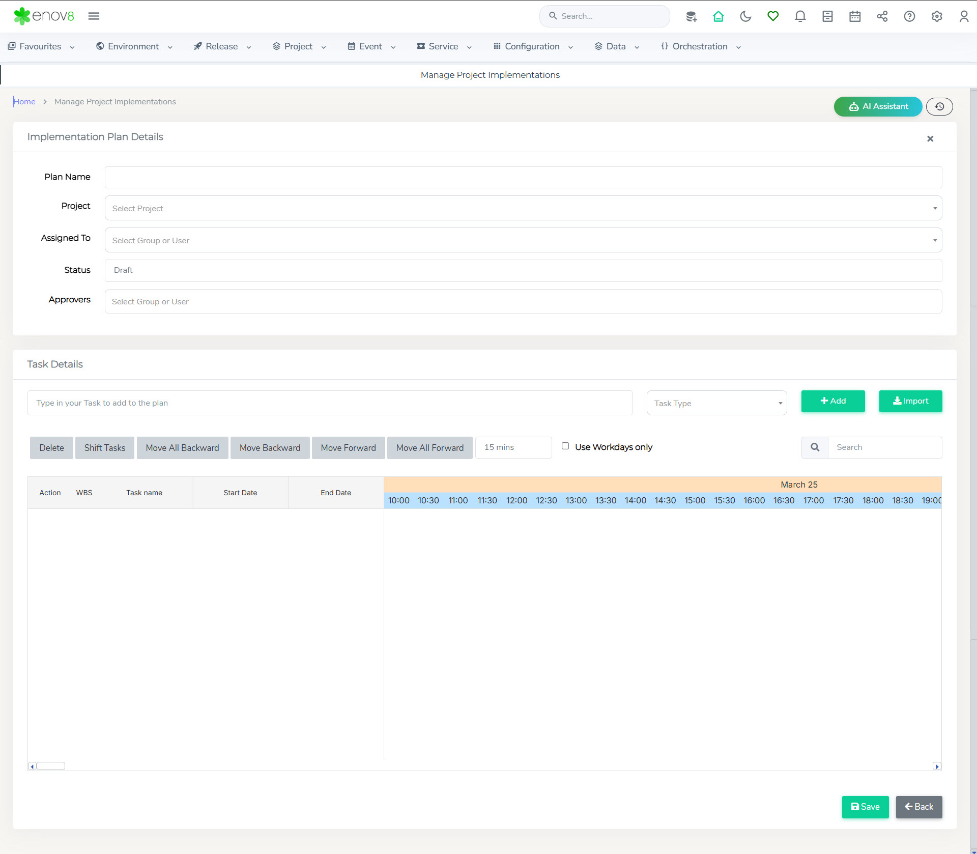The image size is (977, 854).
Task: Open the settings gear icon
Action: [937, 16]
